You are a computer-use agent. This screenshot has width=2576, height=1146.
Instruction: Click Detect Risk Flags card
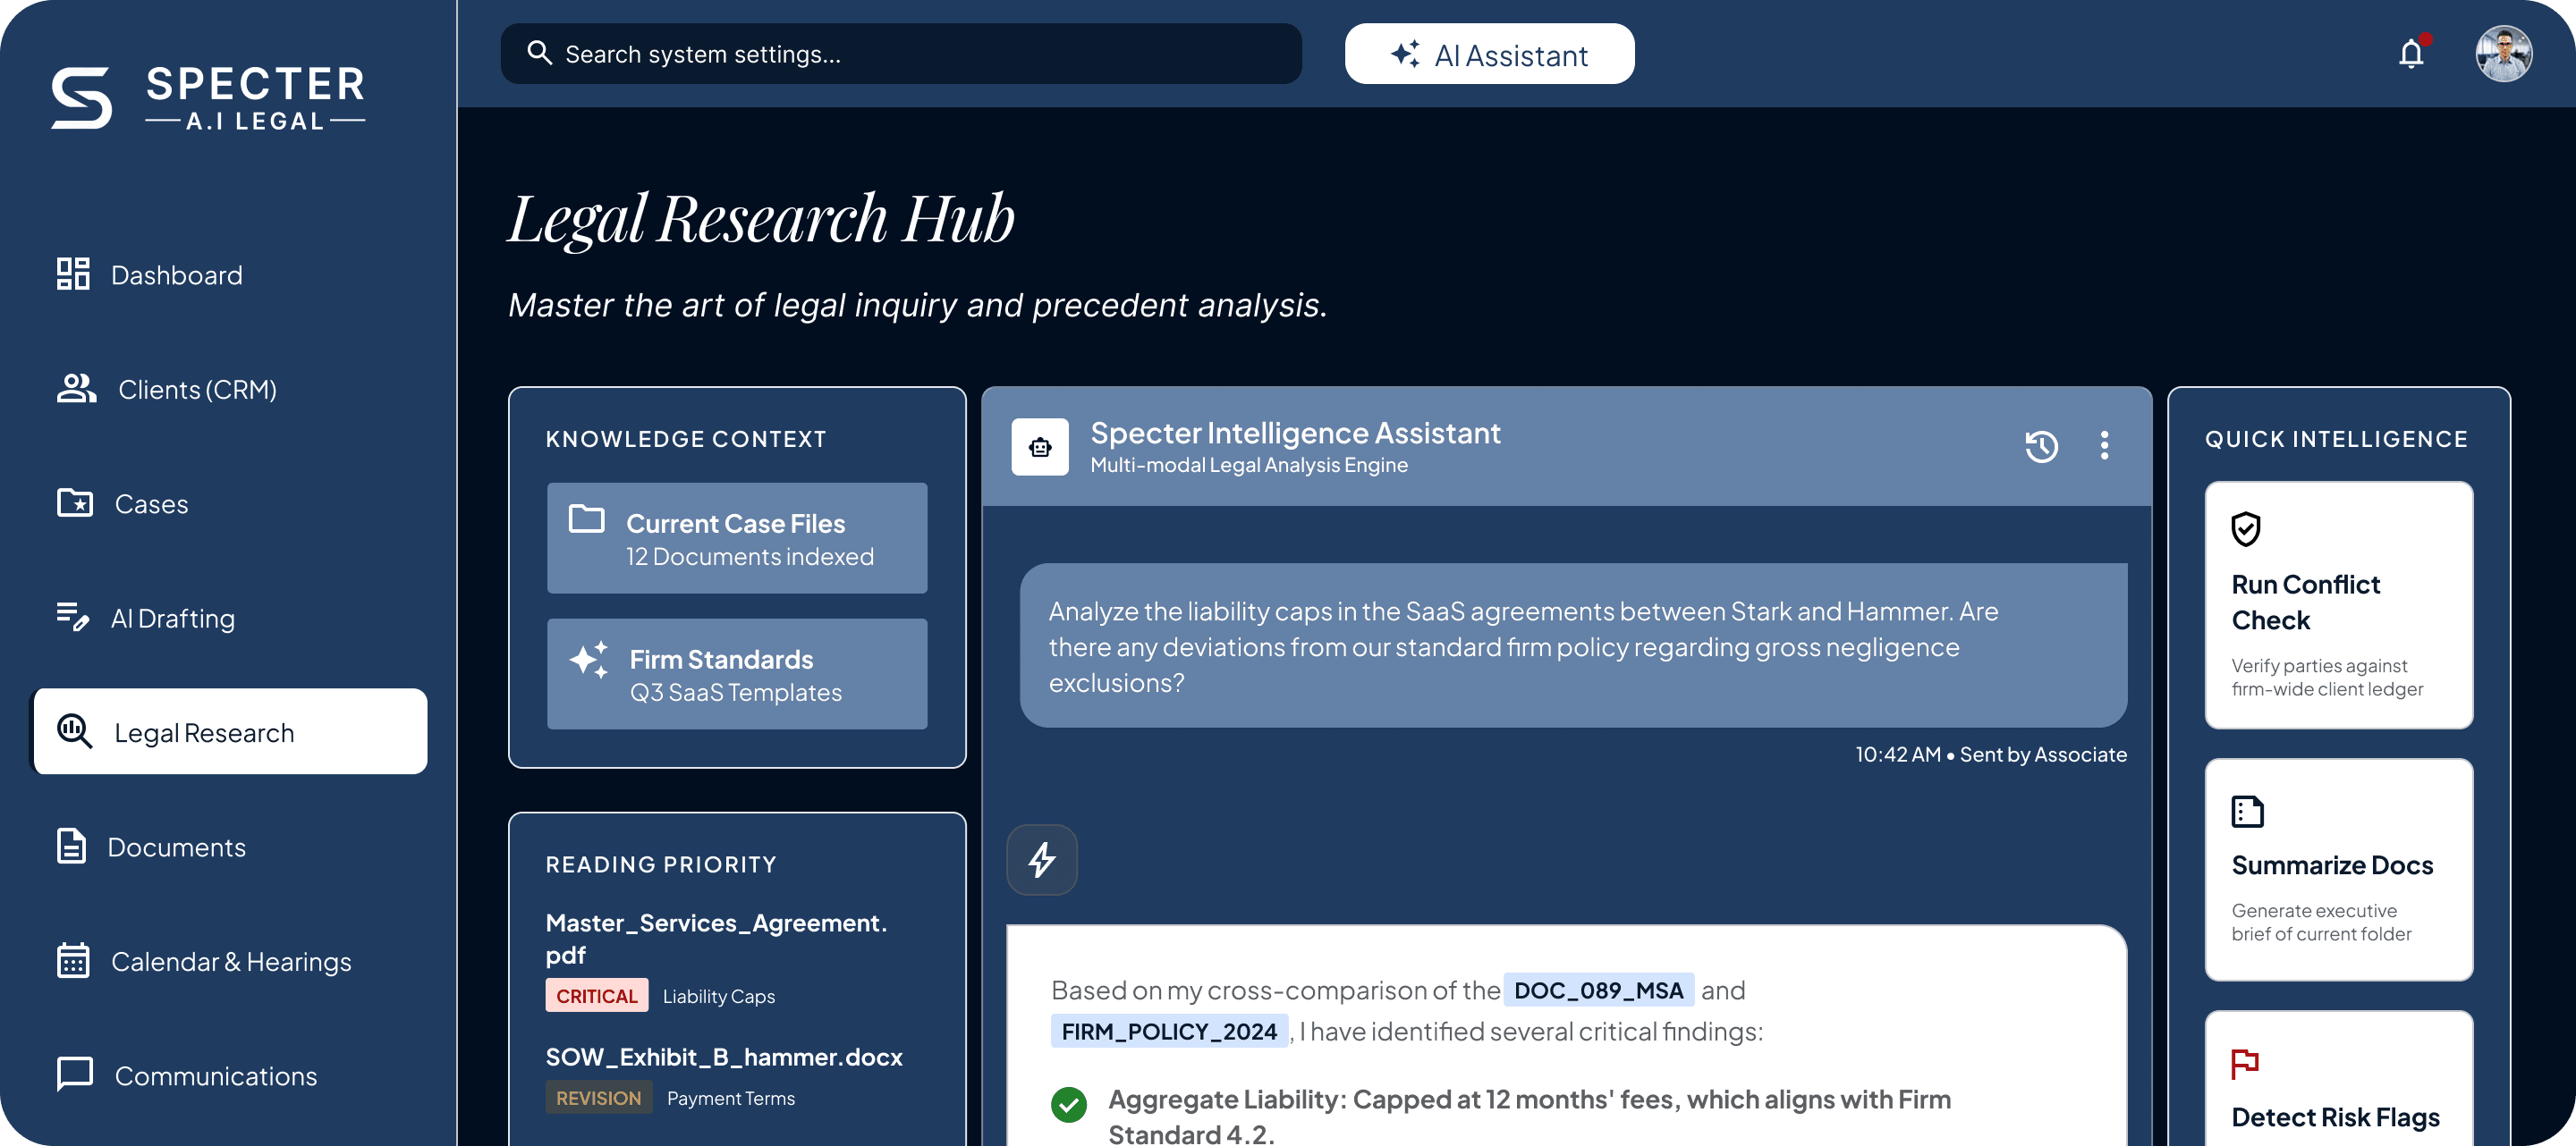pyautogui.click(x=2339, y=1079)
